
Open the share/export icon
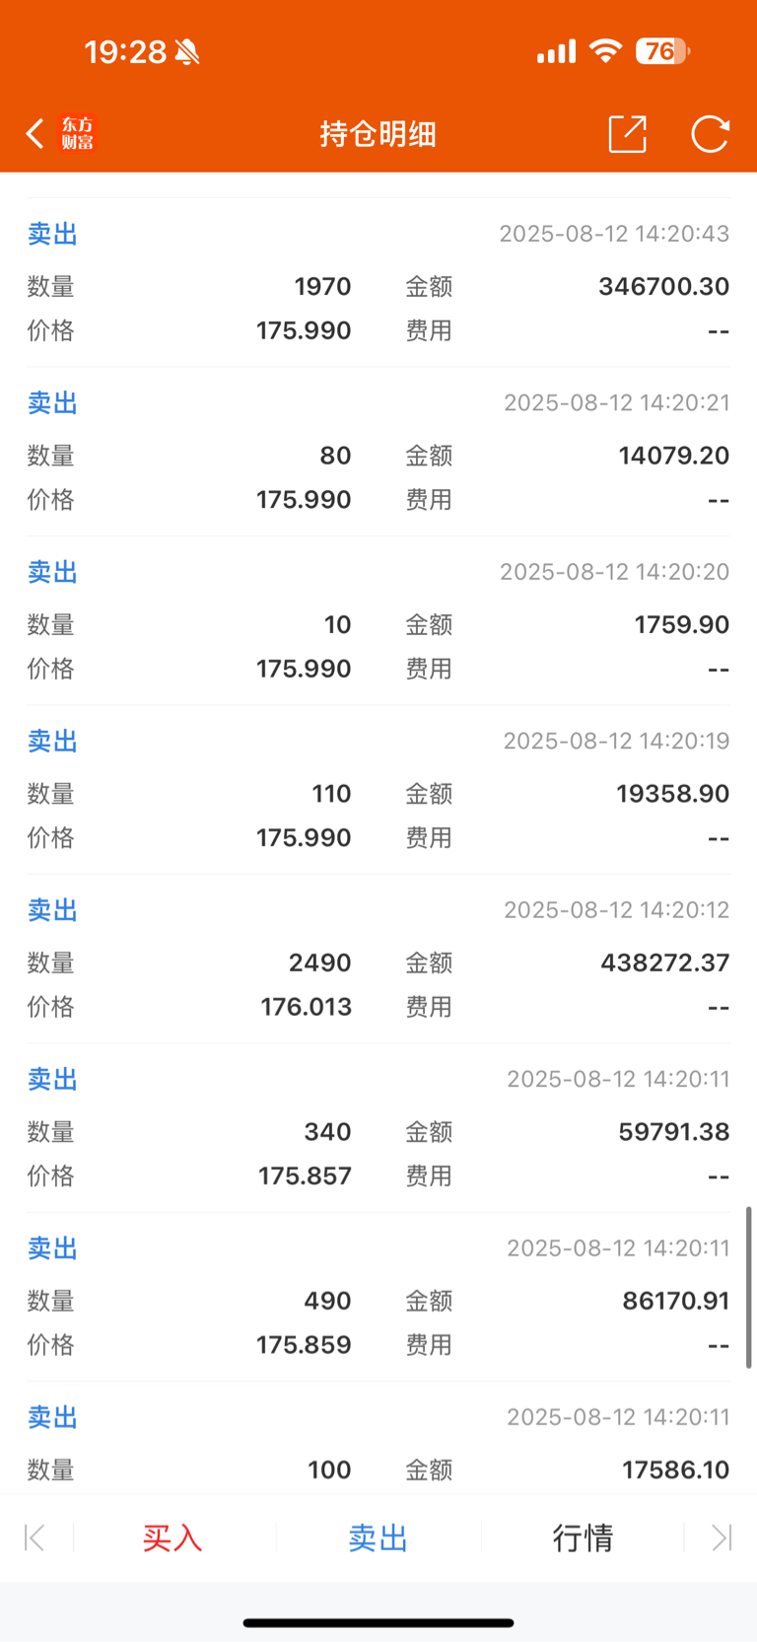coord(628,134)
